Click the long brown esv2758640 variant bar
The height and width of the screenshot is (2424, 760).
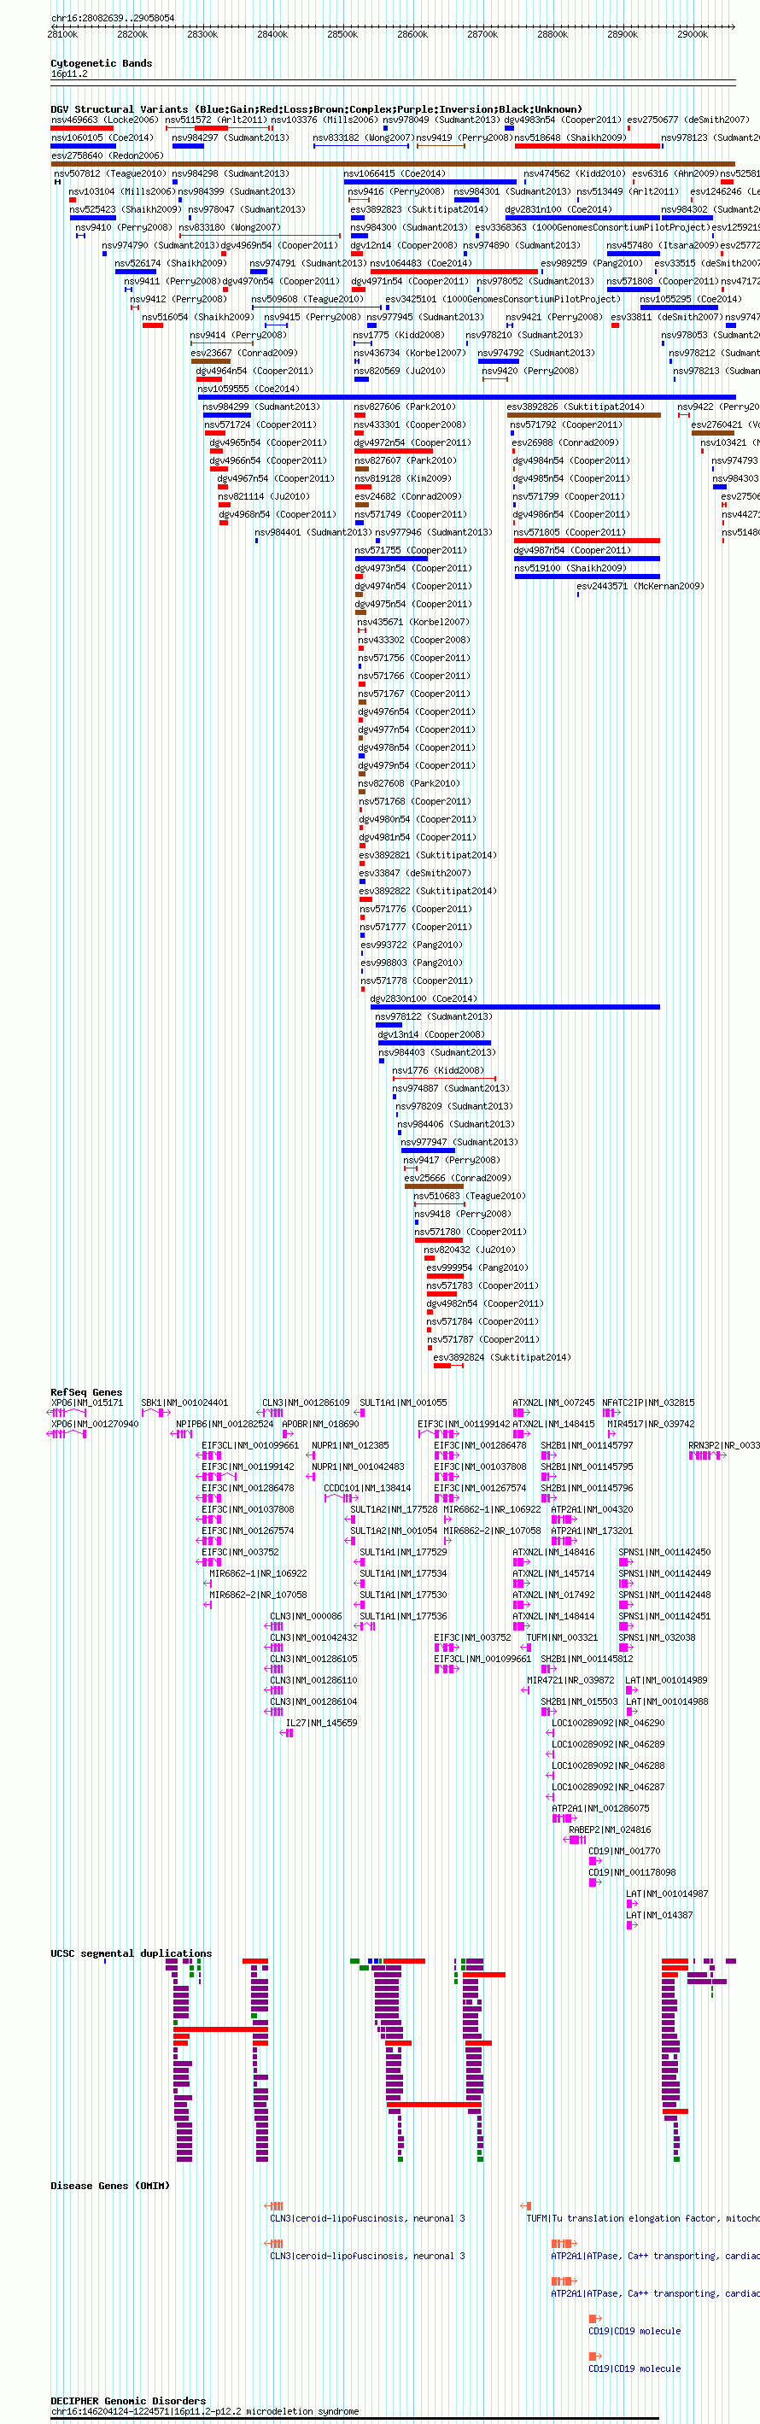[x=393, y=164]
